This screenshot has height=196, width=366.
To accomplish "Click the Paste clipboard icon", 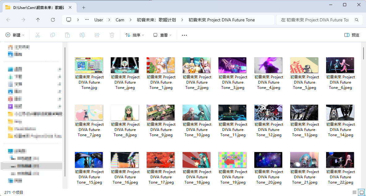I will coord(67,35).
